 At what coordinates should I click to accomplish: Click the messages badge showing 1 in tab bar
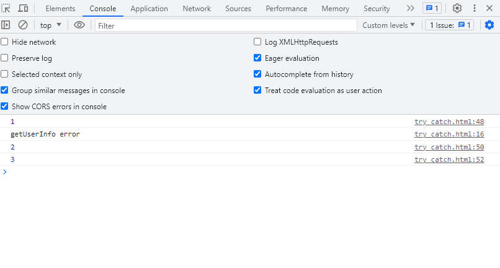pyautogui.click(x=432, y=9)
